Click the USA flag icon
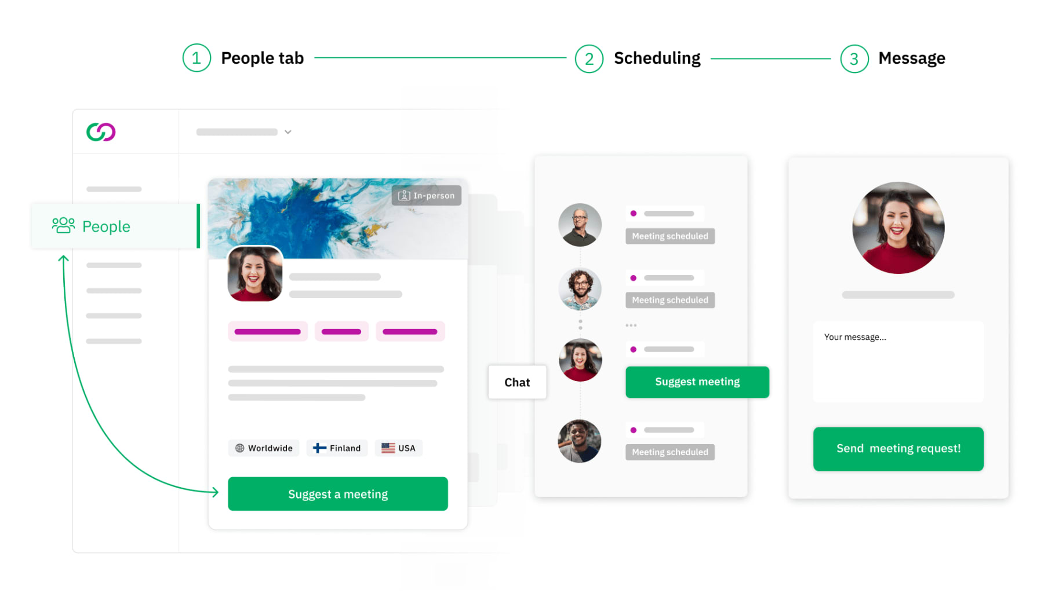Screen dimensions: 1055x593 pyautogui.click(x=388, y=448)
